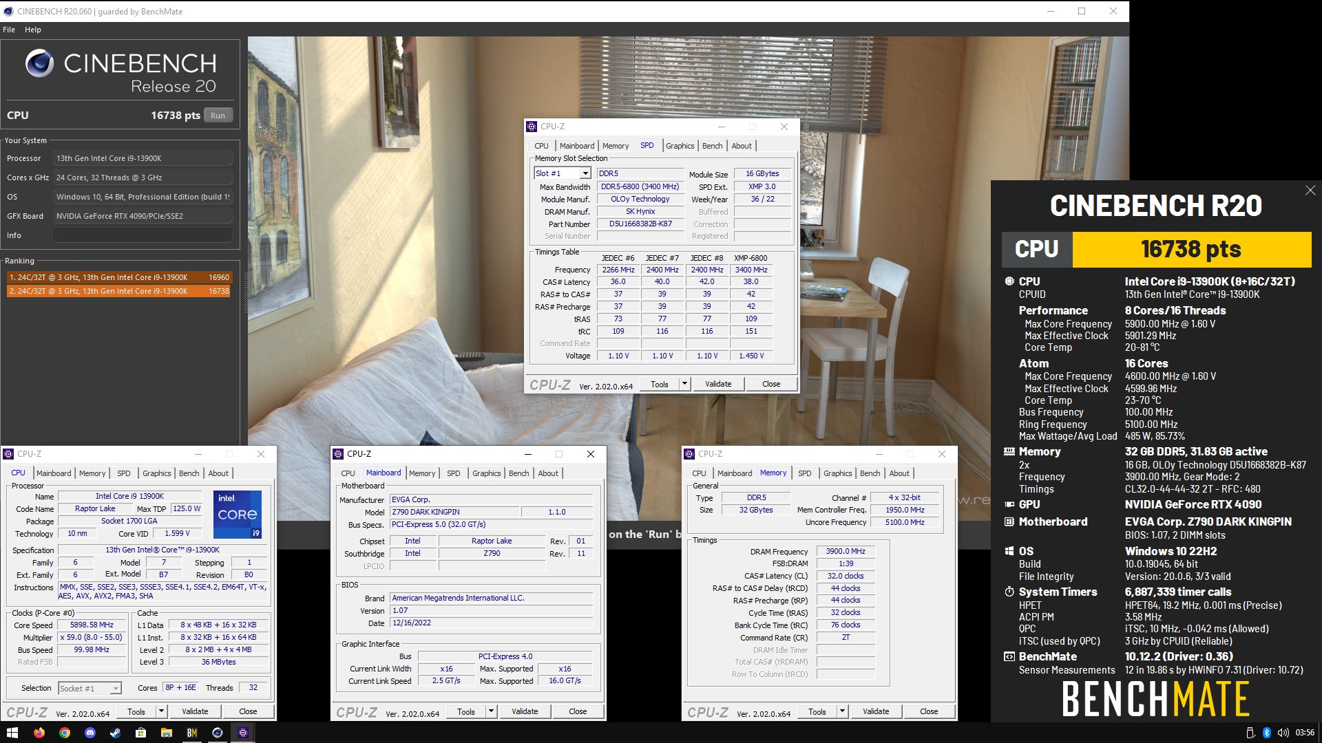
Task: Click Tools button in CPU-Z CPU window
Action: click(x=136, y=711)
